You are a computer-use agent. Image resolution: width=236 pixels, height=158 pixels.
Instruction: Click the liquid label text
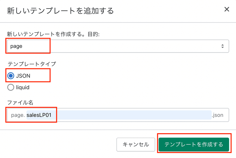tap(23, 87)
